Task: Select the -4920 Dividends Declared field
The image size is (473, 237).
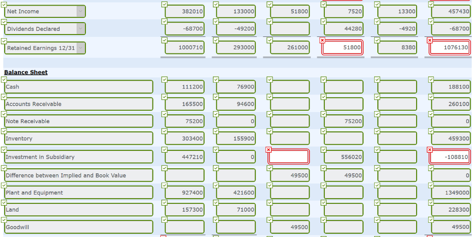Action: pyautogui.click(x=397, y=29)
